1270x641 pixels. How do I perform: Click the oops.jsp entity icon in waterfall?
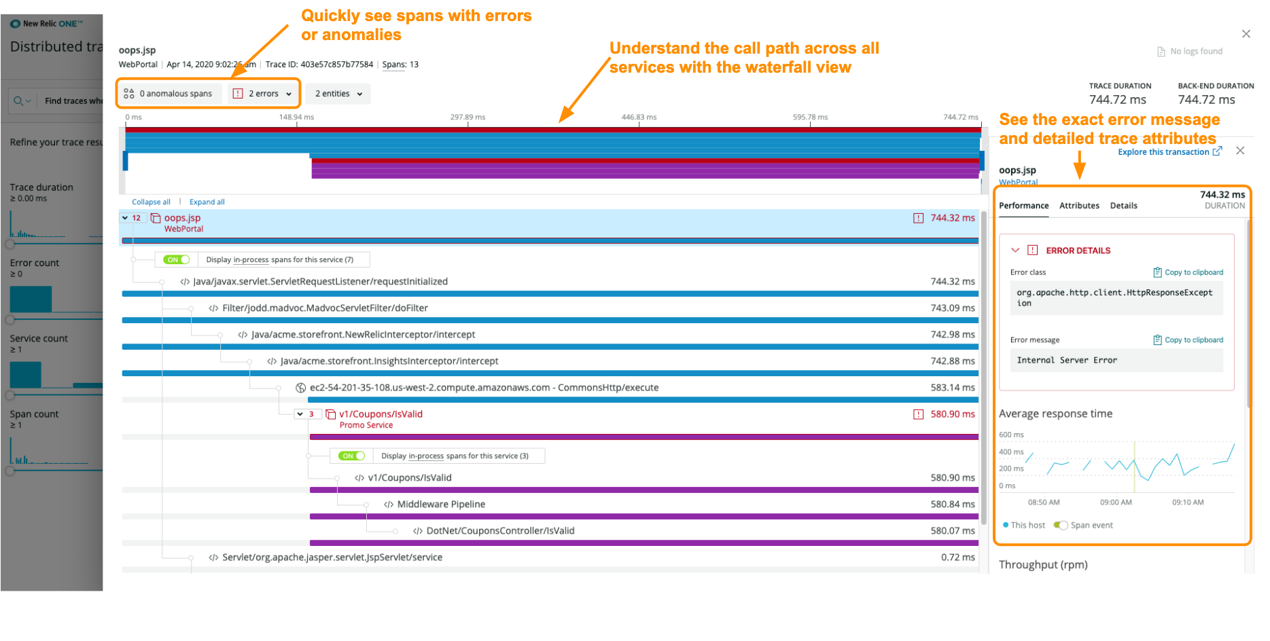tap(156, 218)
